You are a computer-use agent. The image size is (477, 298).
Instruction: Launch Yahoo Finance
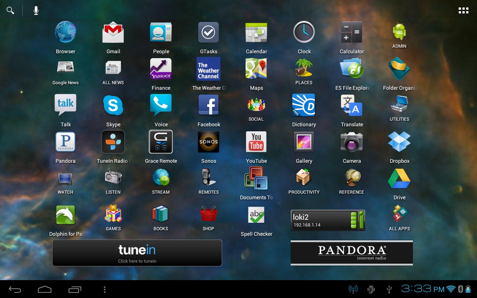(161, 69)
